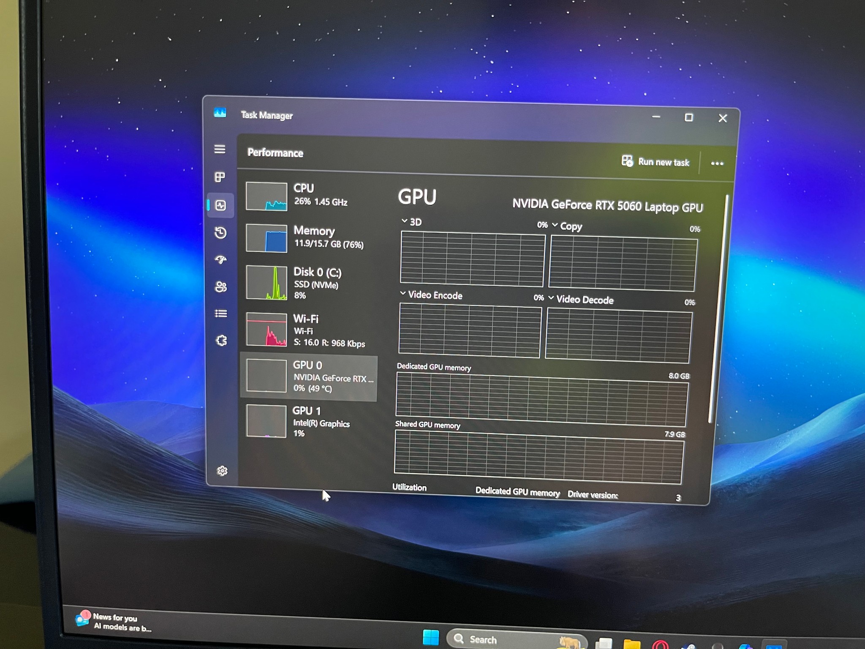The height and width of the screenshot is (649, 865).
Task: Click the Wi-Fi mini graph thumbnail
Action: coord(267,330)
